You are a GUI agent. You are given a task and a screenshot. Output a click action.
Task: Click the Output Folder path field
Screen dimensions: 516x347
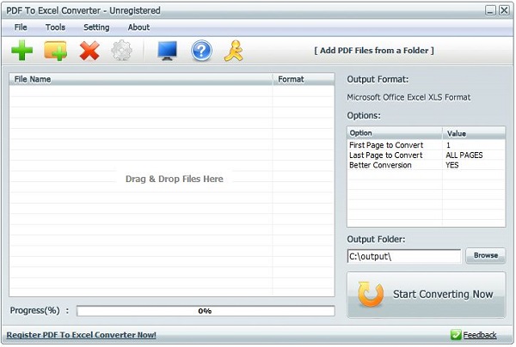[404, 256]
